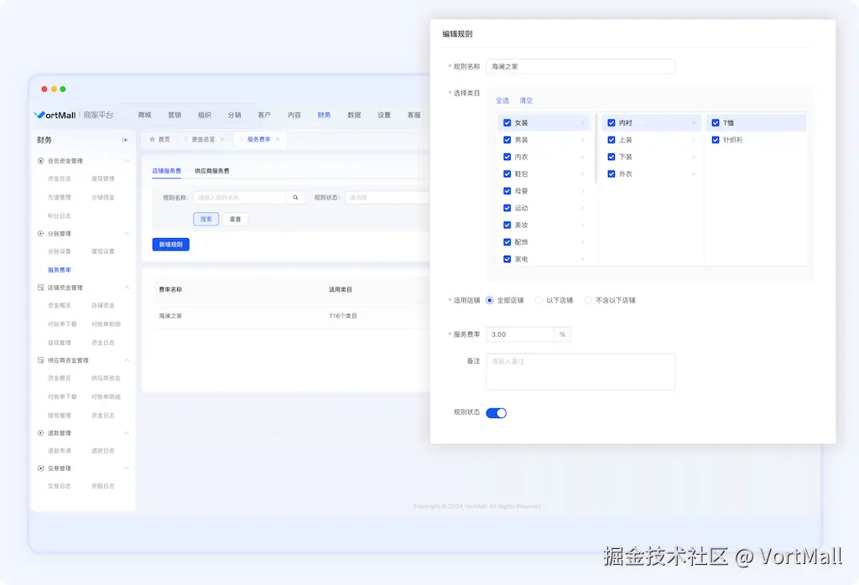859x585 pixels.
Task: Uncheck the T恤 checkbox in the rightmost column
Action: point(715,122)
